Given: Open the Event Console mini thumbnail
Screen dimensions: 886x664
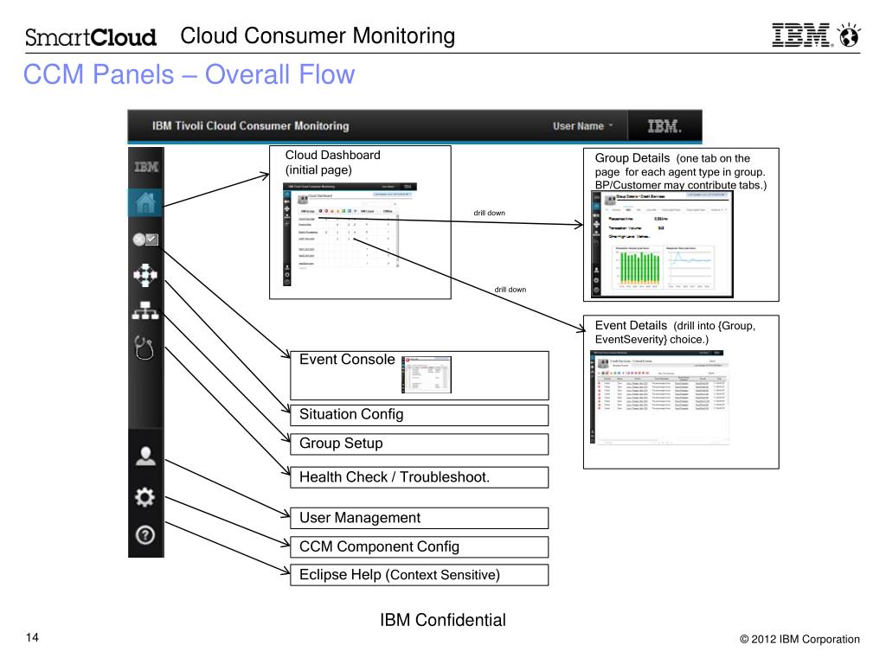Looking at the screenshot, I should (x=427, y=374).
